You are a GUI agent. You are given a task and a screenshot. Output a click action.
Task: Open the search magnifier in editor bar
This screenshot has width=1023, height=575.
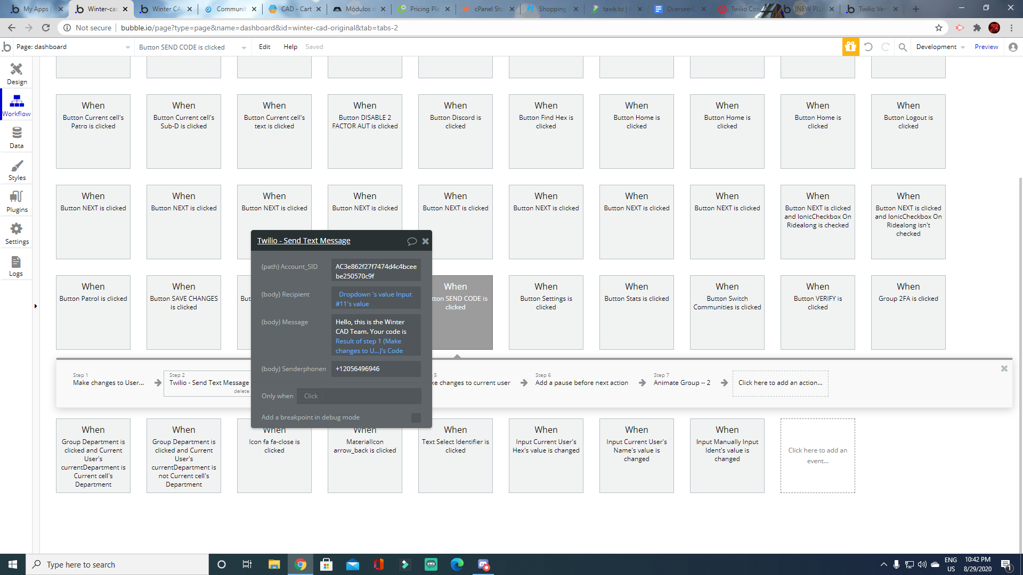pos(903,47)
